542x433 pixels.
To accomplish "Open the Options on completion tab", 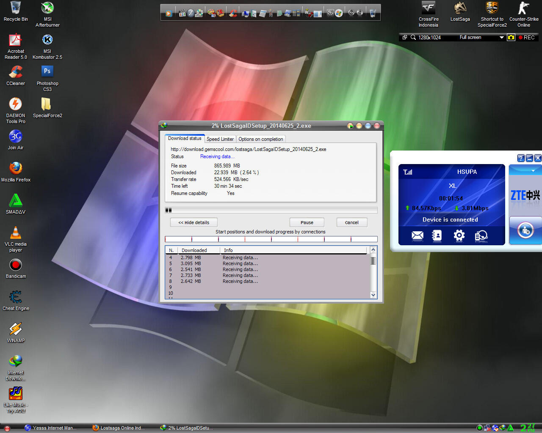I will pyautogui.click(x=260, y=139).
